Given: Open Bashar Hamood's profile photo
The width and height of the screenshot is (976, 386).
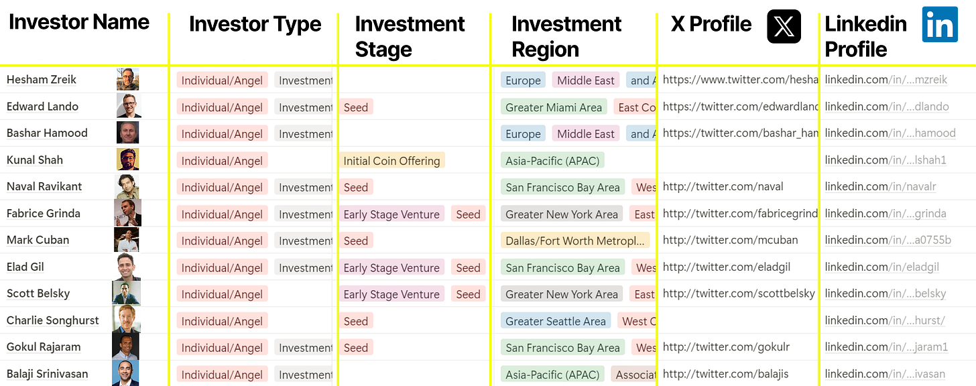Looking at the screenshot, I should tap(127, 133).
